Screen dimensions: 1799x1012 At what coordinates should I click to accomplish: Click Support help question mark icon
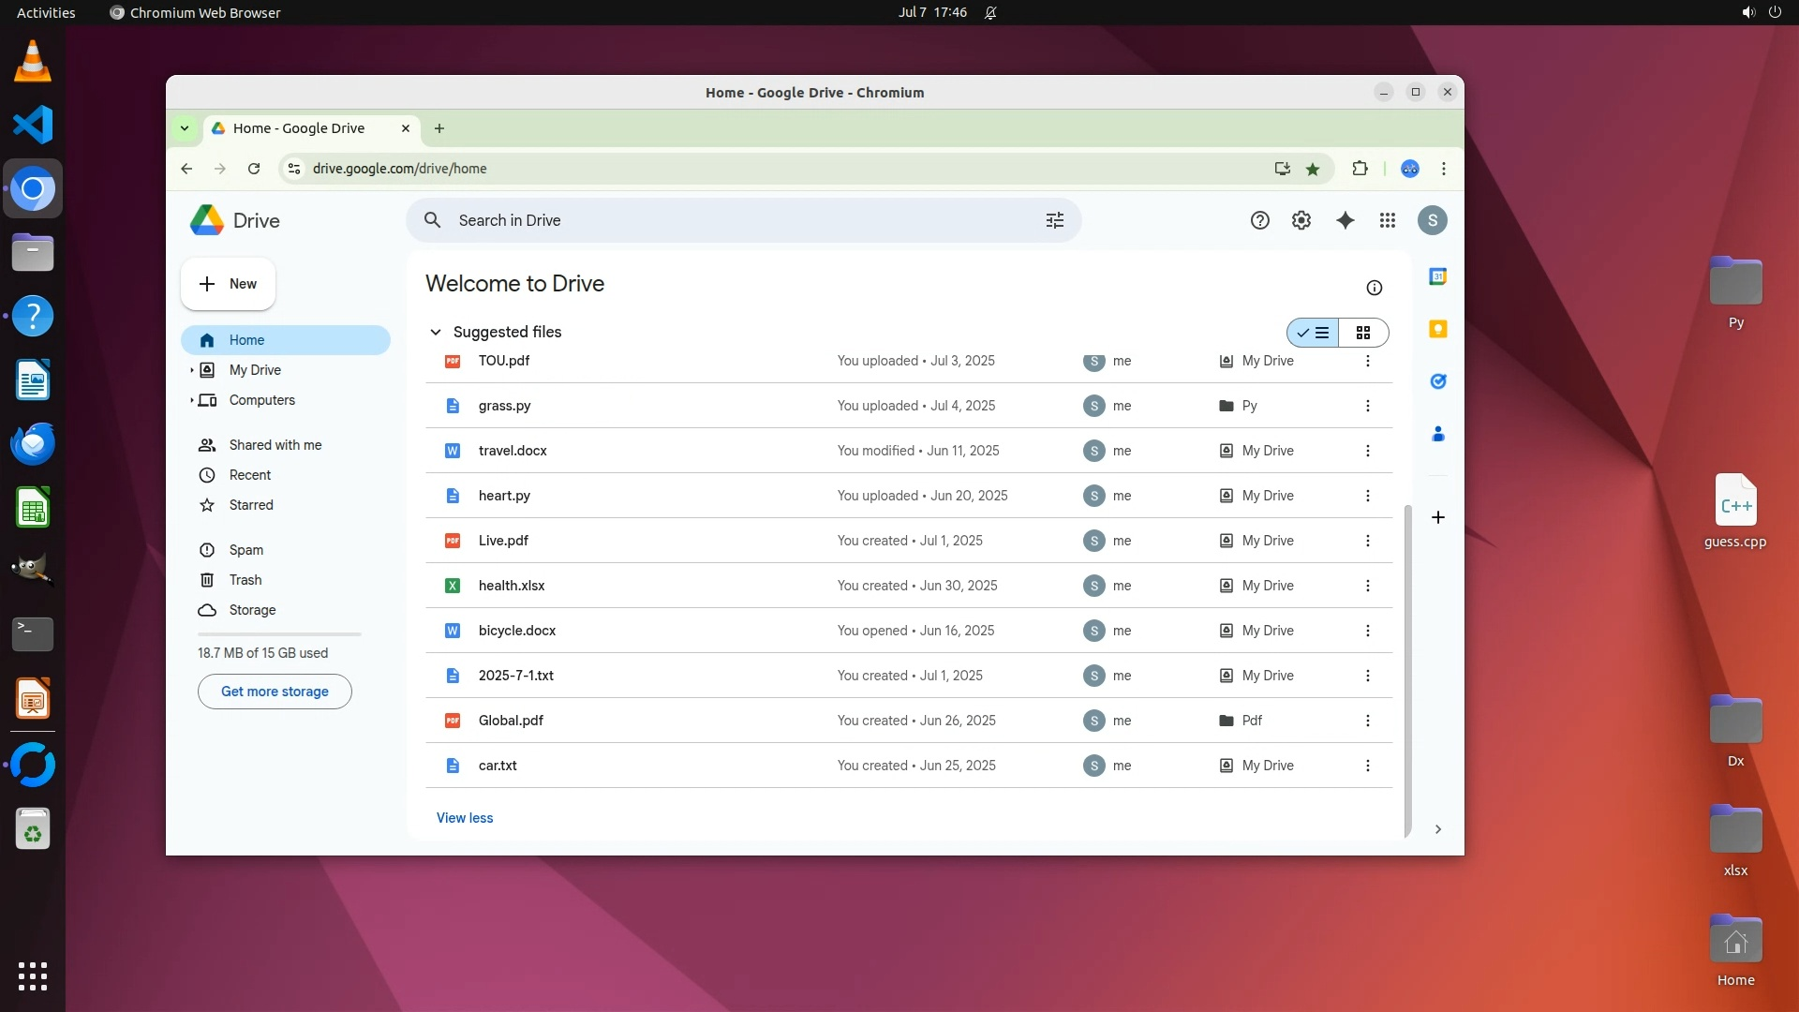(x=1259, y=220)
